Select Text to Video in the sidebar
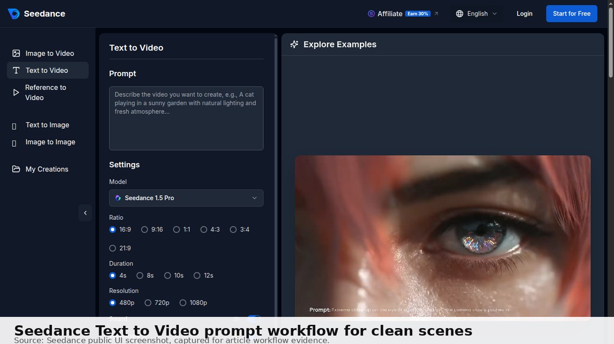This screenshot has height=344, width=614. [48, 70]
